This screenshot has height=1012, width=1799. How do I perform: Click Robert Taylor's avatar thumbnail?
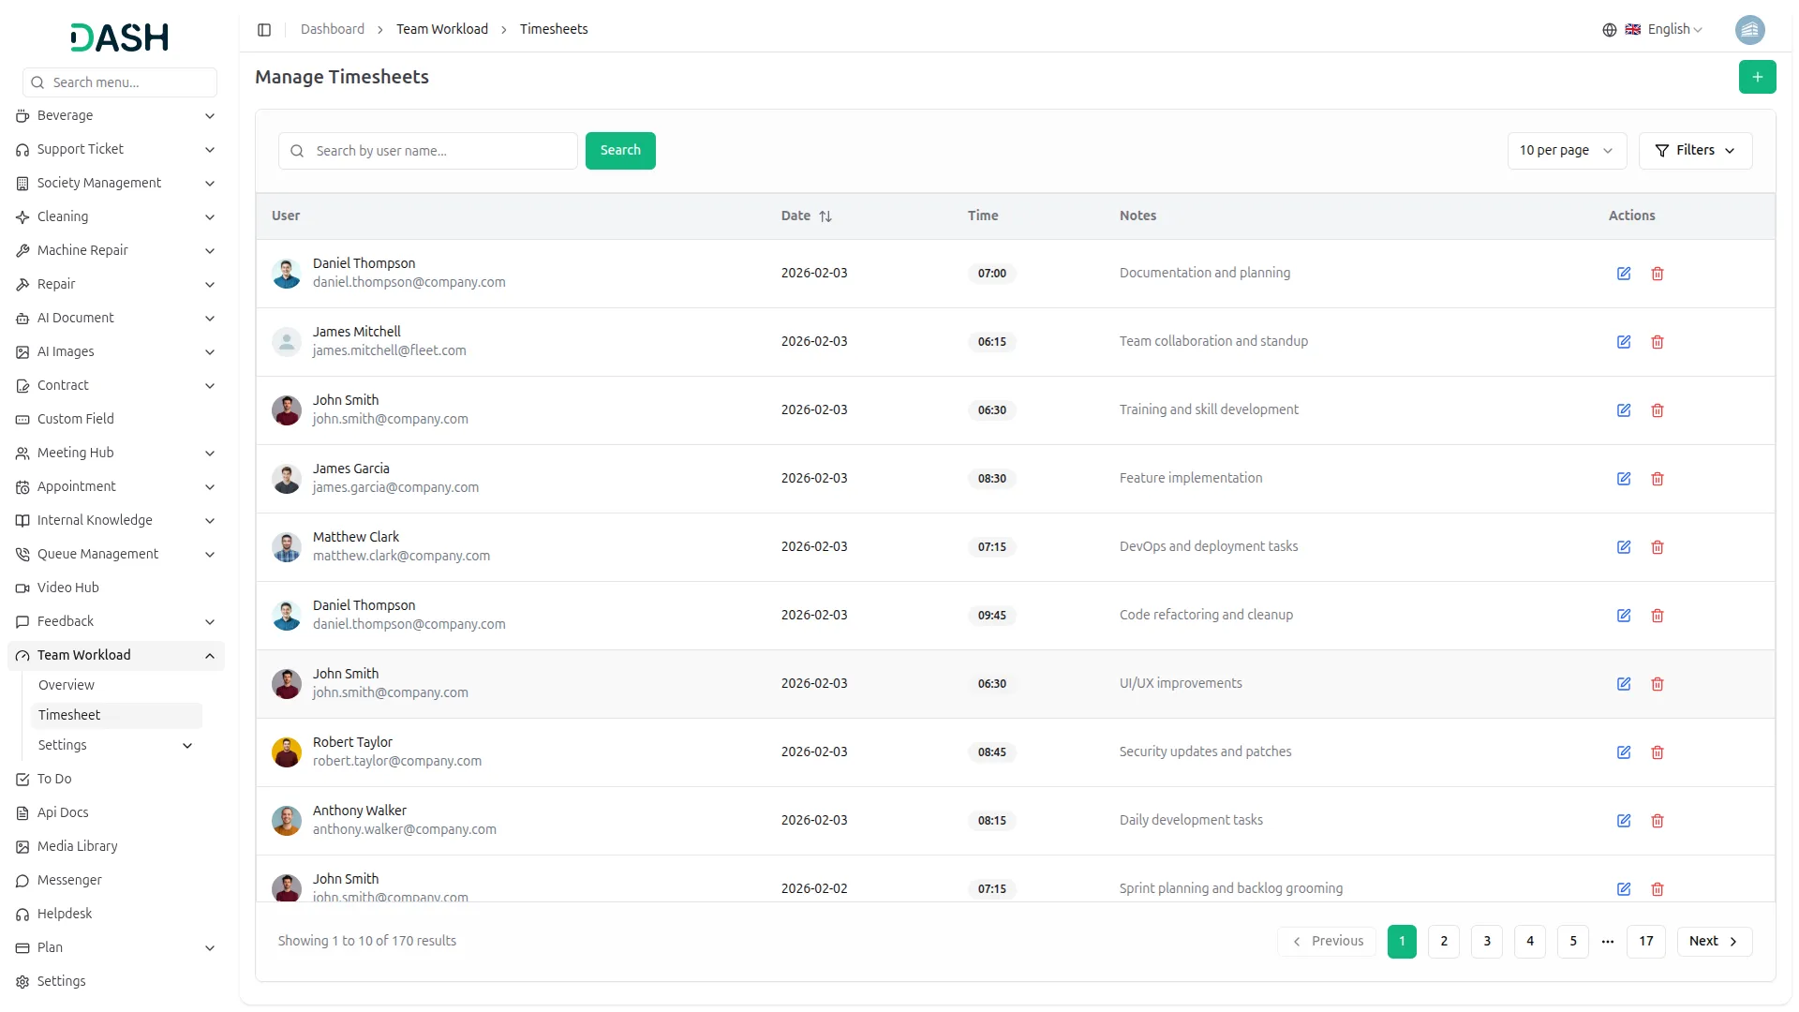[x=287, y=752]
